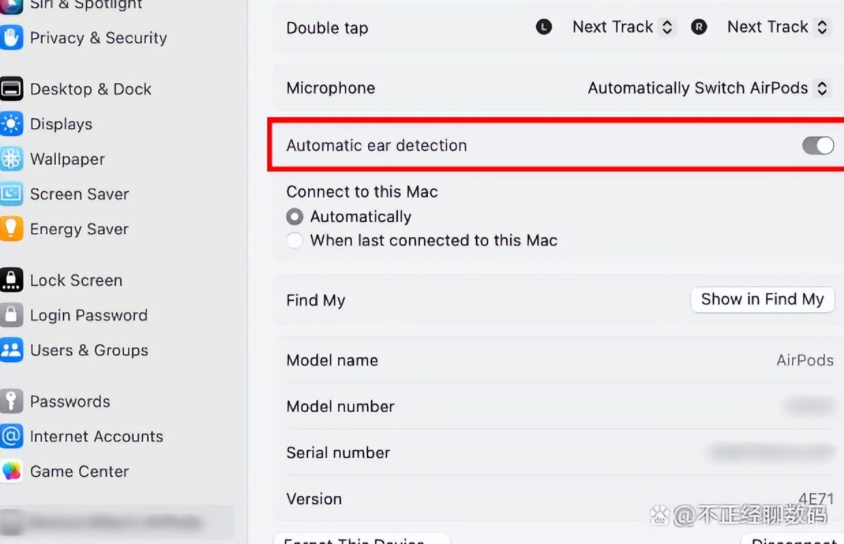Open right AirPod double tap dropdown

coord(777,27)
